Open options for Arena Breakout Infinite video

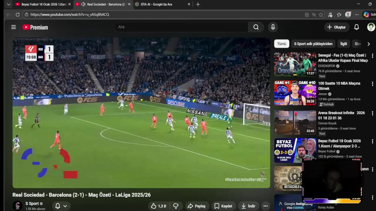point(372,113)
